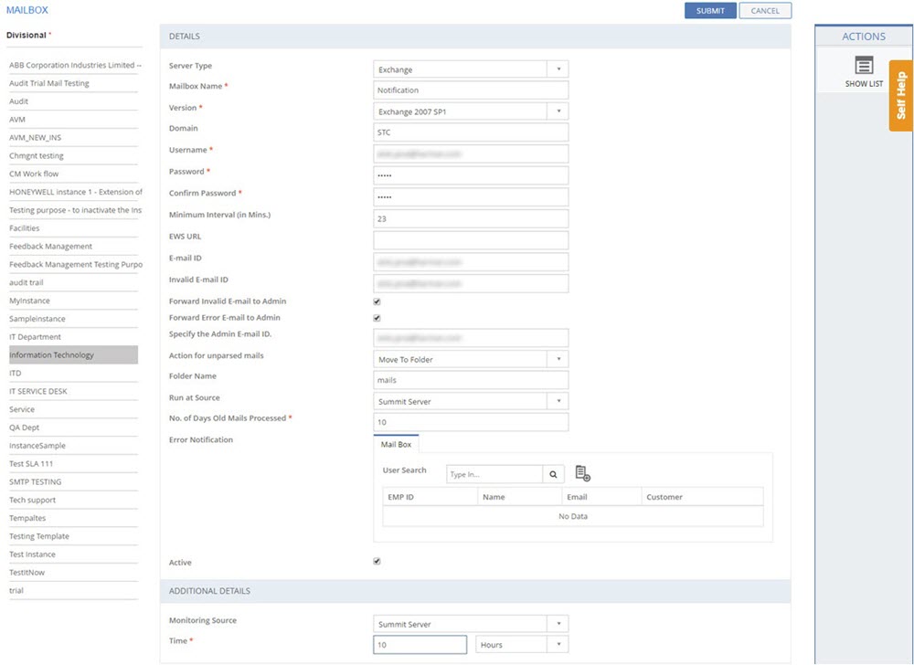Open the Monitoring Source dropdown
Viewport: 914px width, 665px height.
click(x=471, y=625)
